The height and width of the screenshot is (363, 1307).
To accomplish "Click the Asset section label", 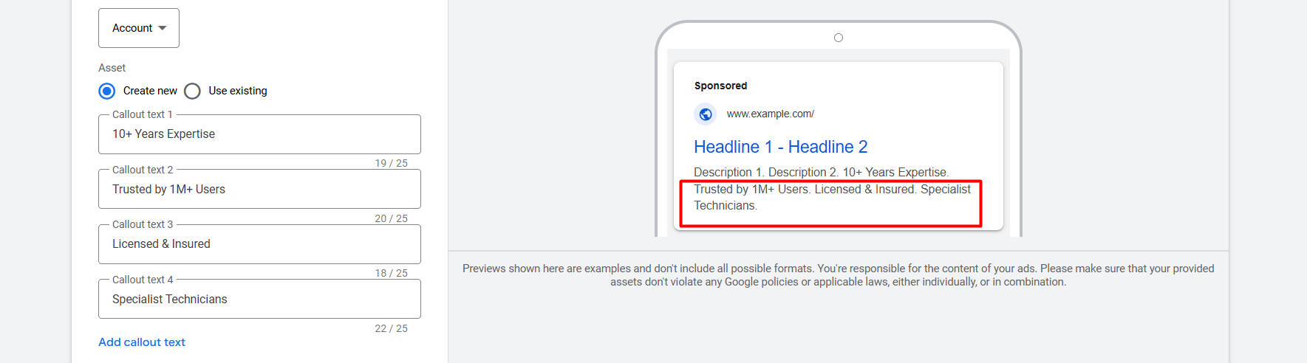I will click(112, 68).
